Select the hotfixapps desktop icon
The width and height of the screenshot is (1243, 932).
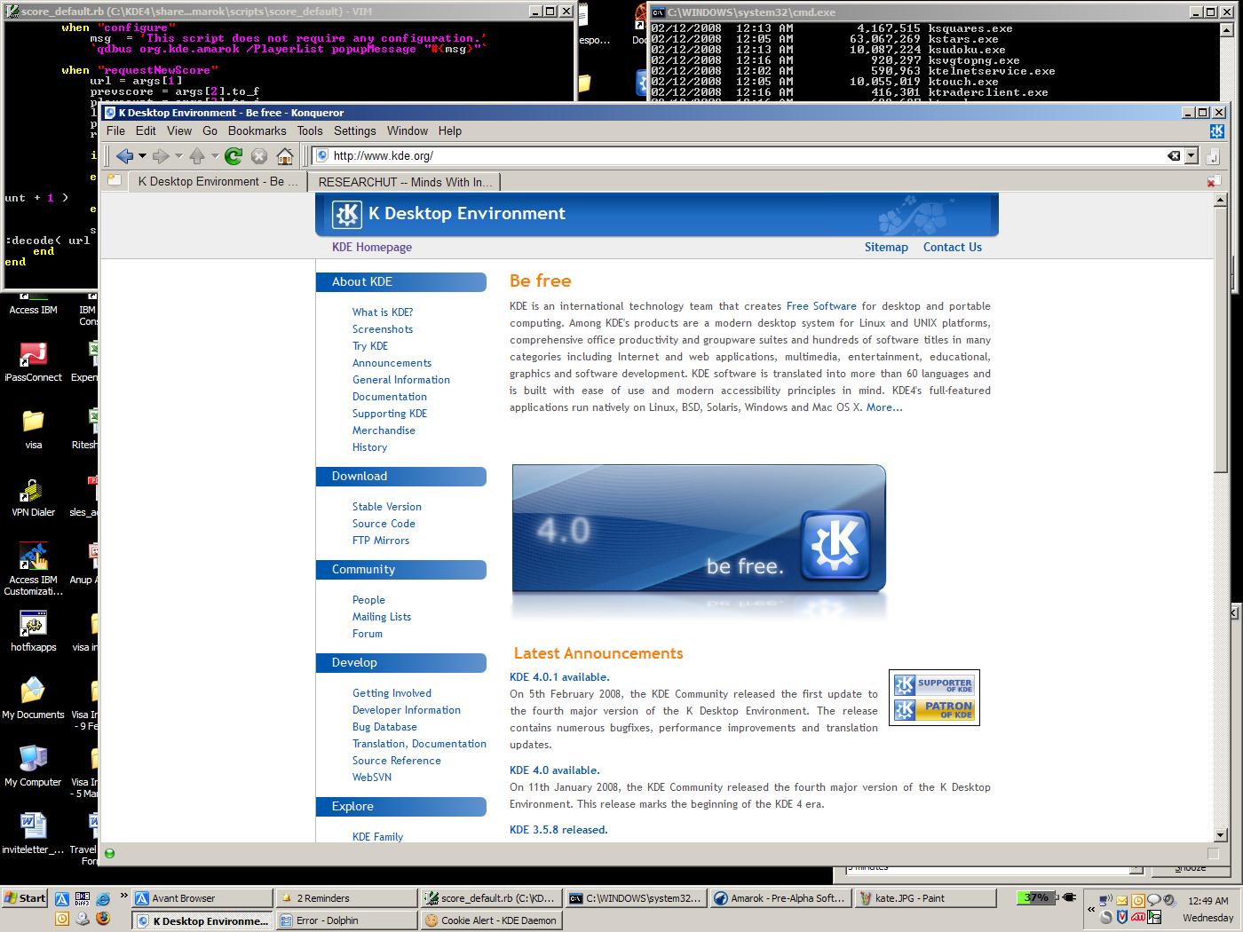pyautogui.click(x=33, y=631)
